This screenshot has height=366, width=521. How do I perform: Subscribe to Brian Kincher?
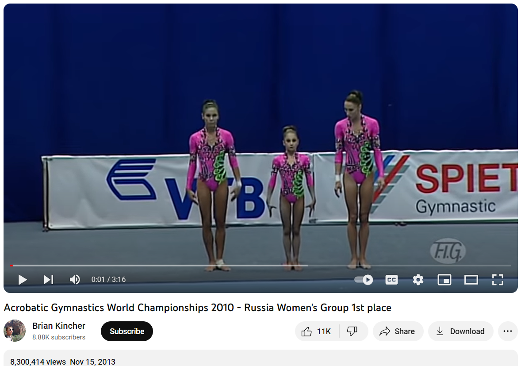(x=127, y=331)
